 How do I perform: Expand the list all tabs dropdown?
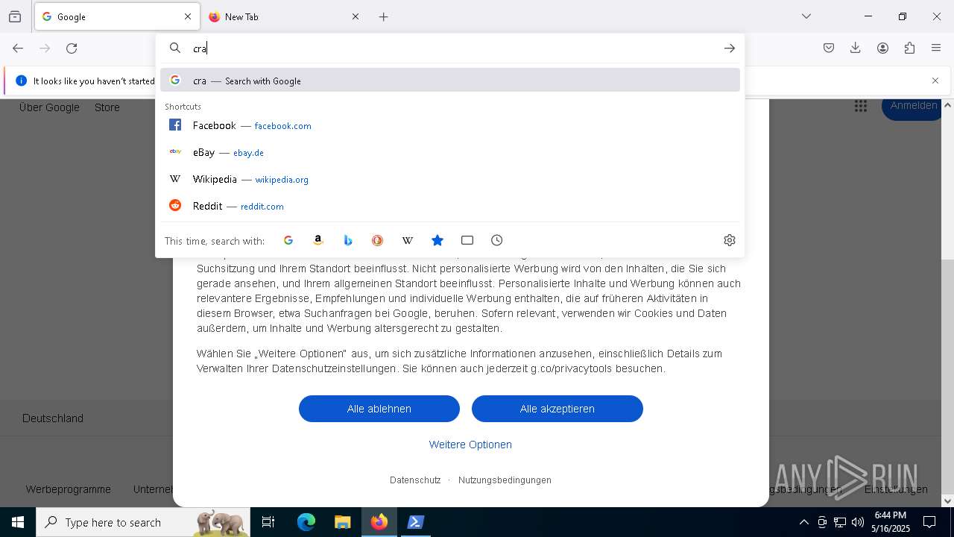pos(806,16)
